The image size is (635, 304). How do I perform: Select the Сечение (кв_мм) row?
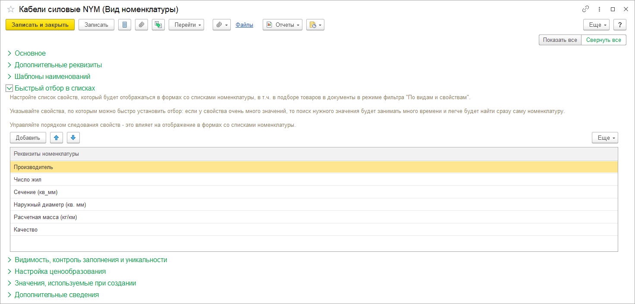(x=36, y=192)
